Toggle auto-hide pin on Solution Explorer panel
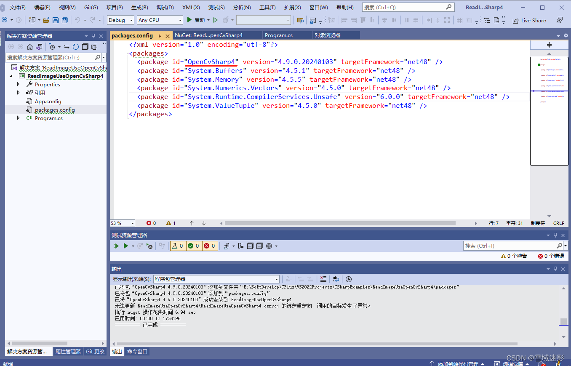 93,36
